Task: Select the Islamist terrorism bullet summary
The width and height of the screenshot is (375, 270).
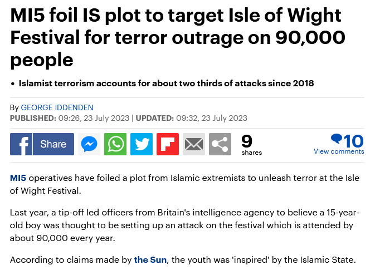Action: tap(166, 84)
